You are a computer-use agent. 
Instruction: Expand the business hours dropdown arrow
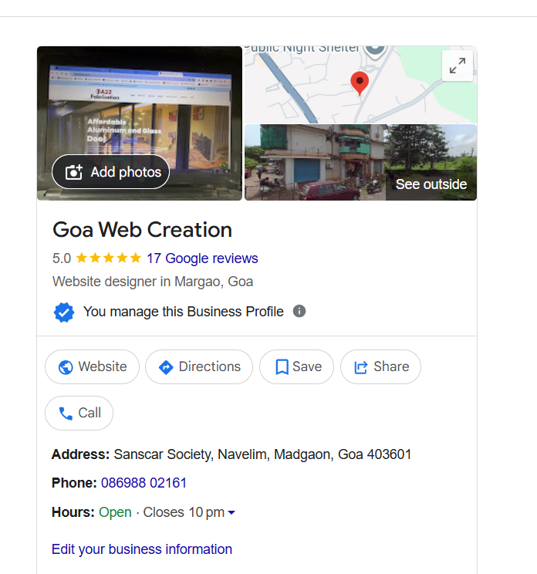tap(231, 512)
